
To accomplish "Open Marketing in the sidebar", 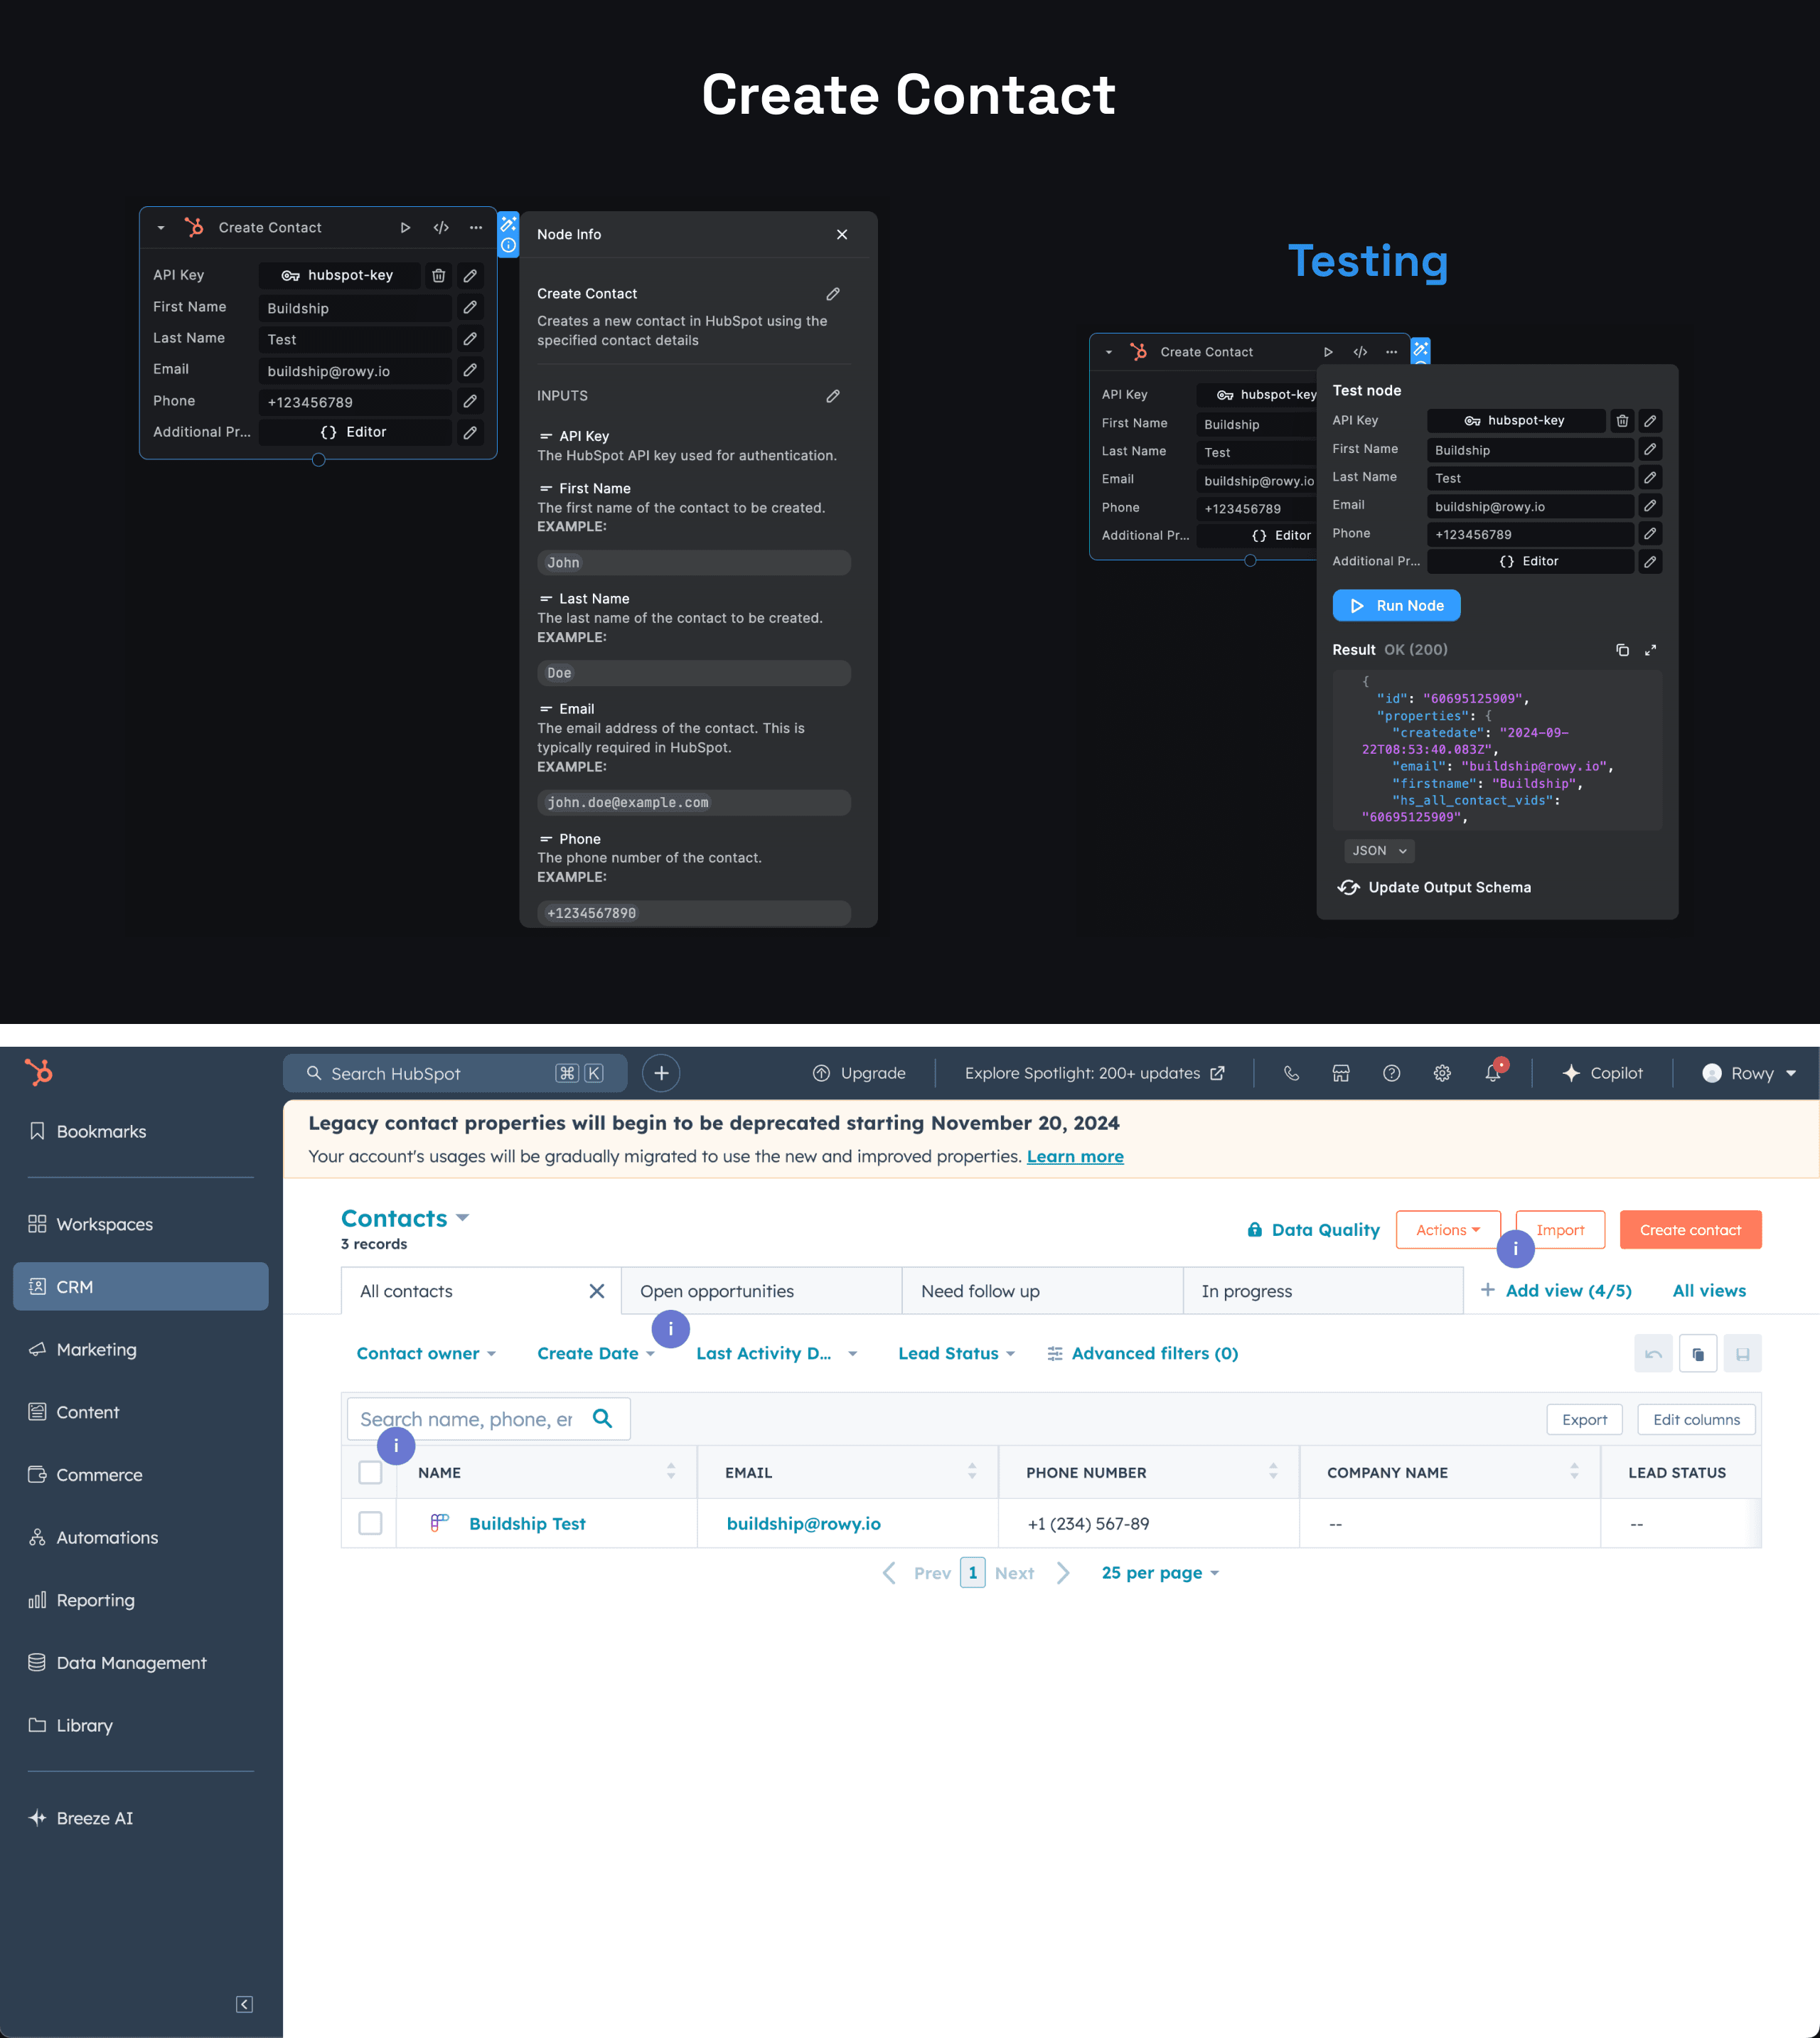I will [96, 1349].
